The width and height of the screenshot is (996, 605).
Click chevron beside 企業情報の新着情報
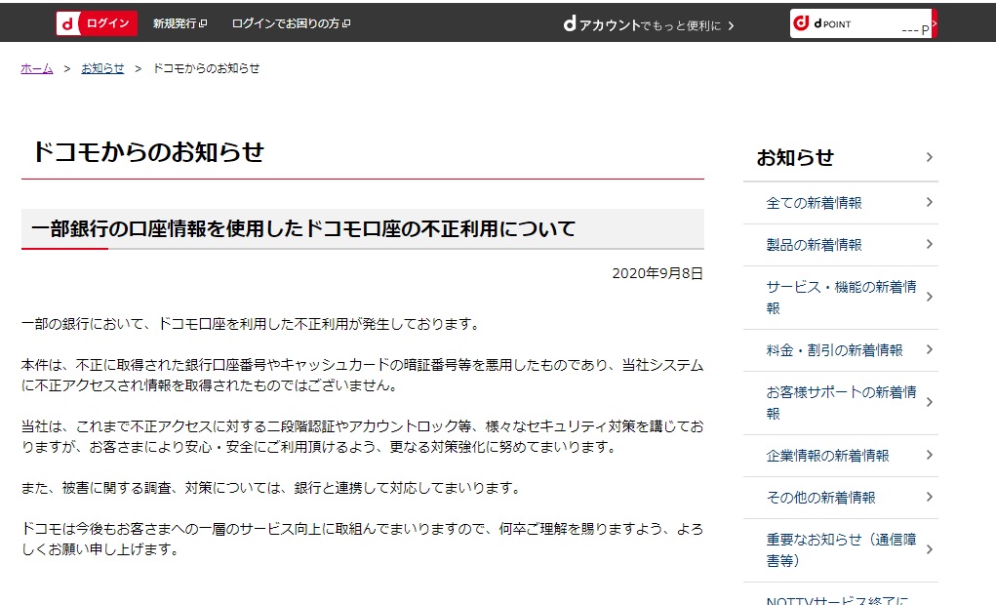pyautogui.click(x=930, y=455)
